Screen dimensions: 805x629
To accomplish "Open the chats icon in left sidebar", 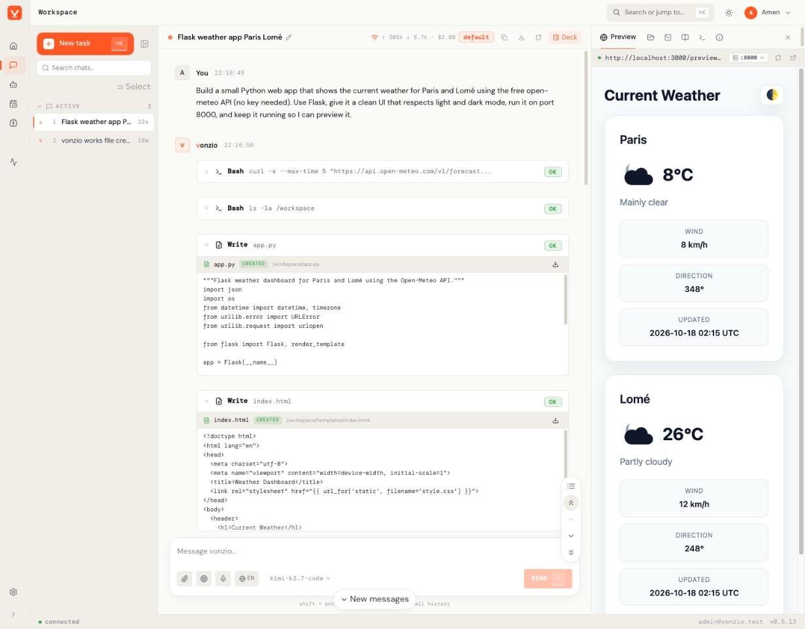I will (13, 65).
